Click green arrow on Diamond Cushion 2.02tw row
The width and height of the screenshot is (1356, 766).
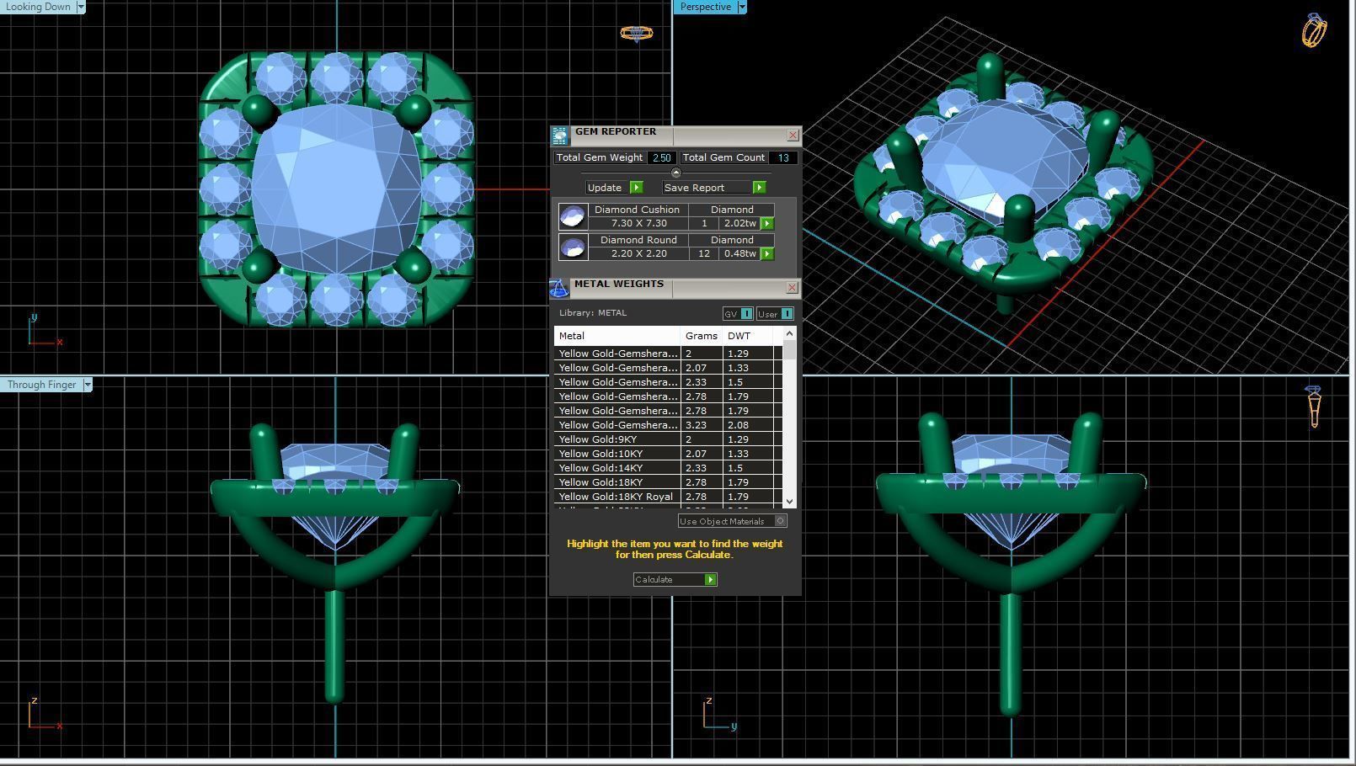pos(767,224)
